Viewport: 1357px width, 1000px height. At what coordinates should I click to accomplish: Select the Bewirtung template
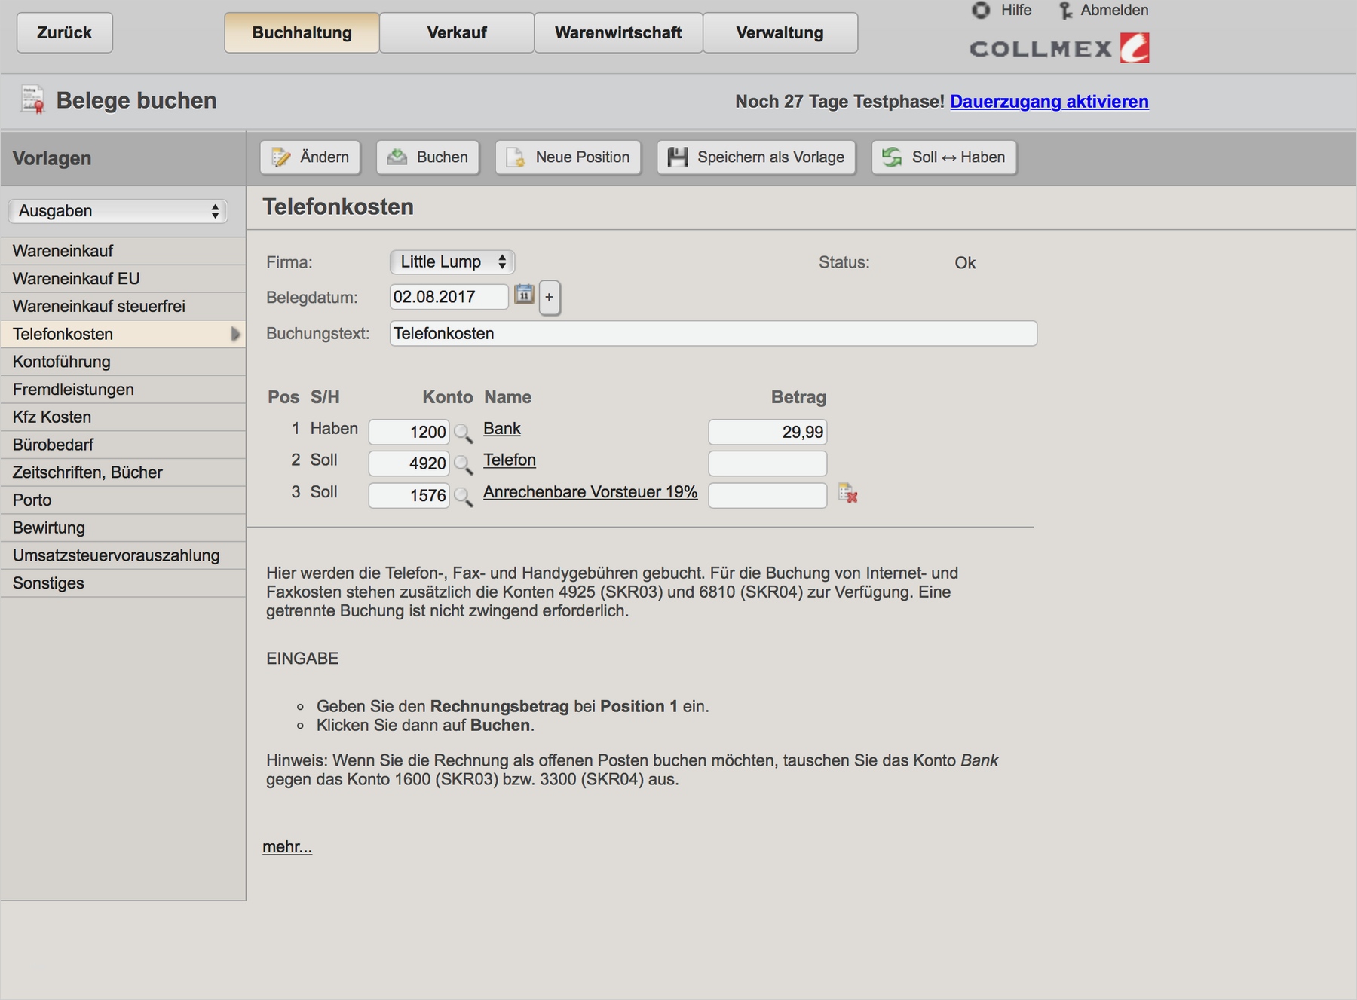tap(124, 528)
